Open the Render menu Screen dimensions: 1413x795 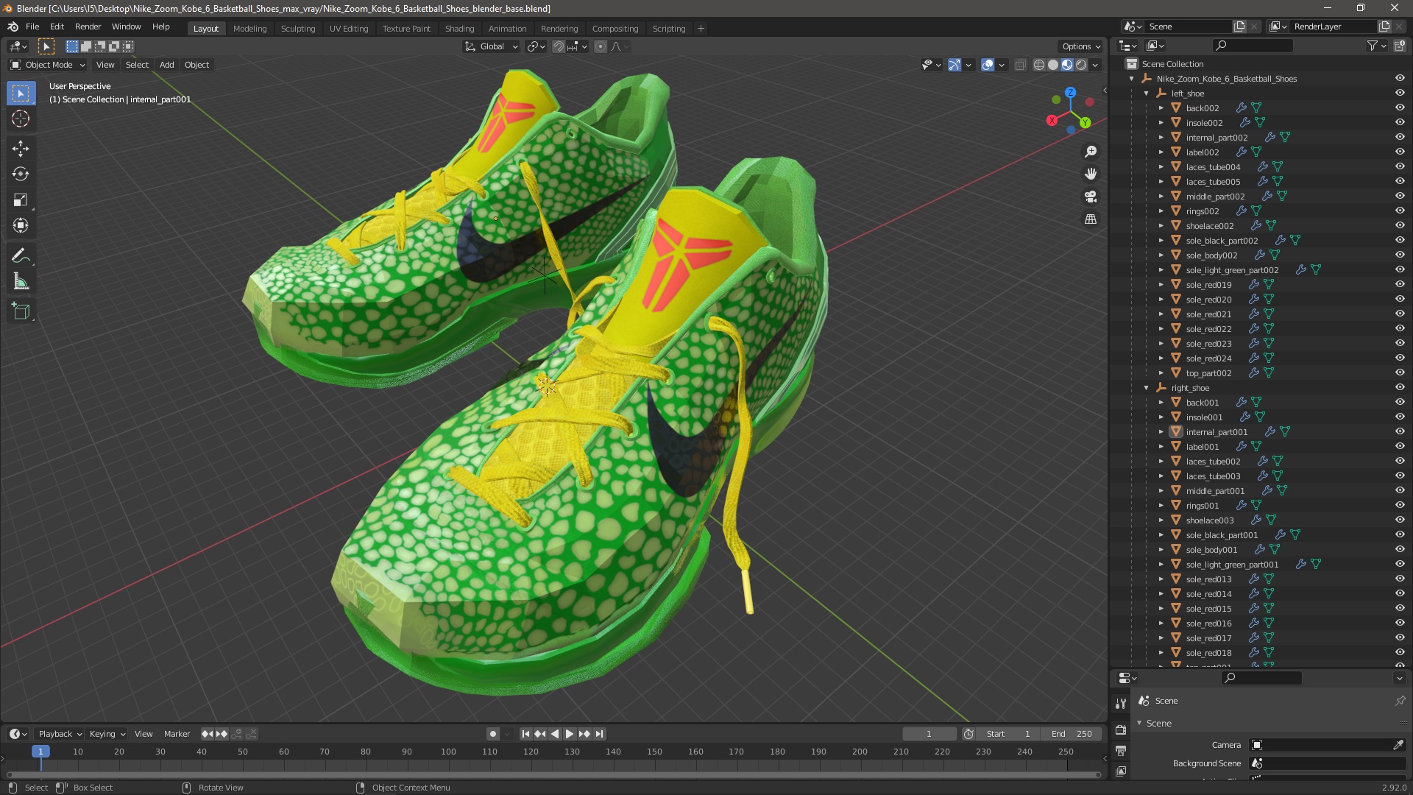(x=88, y=26)
